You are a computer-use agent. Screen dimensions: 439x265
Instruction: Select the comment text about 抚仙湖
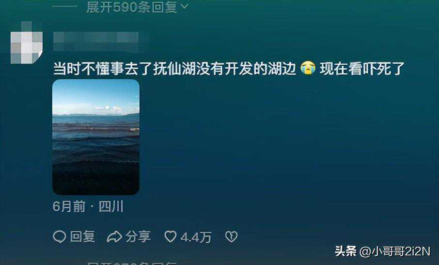click(x=229, y=69)
